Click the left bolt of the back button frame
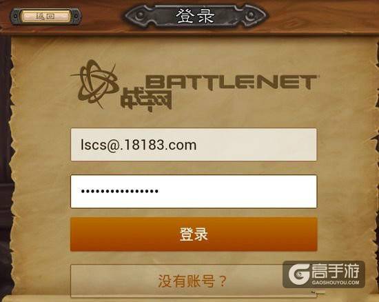379x302 pixels. click(15, 17)
